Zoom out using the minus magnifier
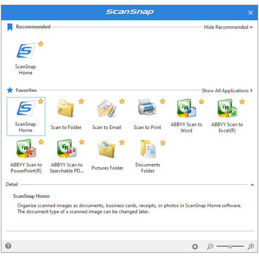 click(210, 247)
